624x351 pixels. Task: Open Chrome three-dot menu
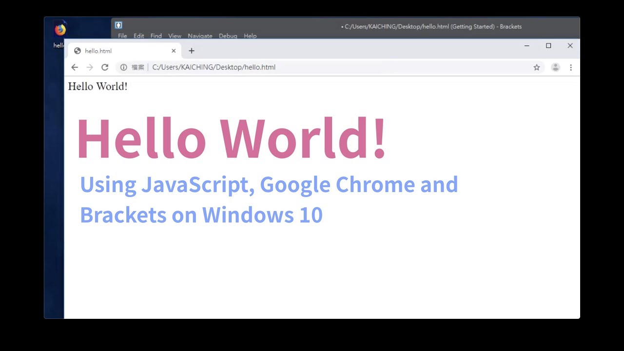point(571,67)
